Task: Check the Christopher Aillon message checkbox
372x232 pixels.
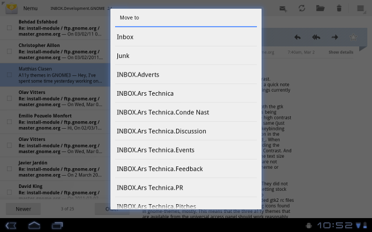Action: 9,52
